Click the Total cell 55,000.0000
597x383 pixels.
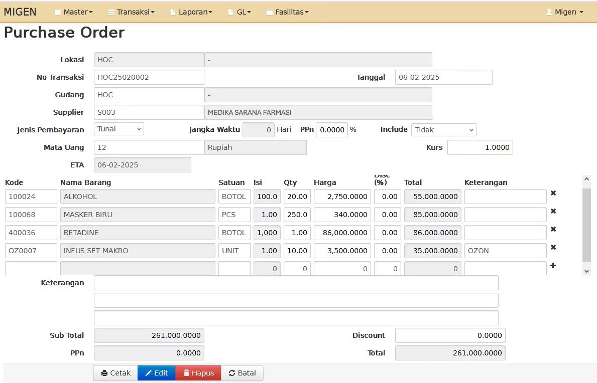(x=432, y=197)
